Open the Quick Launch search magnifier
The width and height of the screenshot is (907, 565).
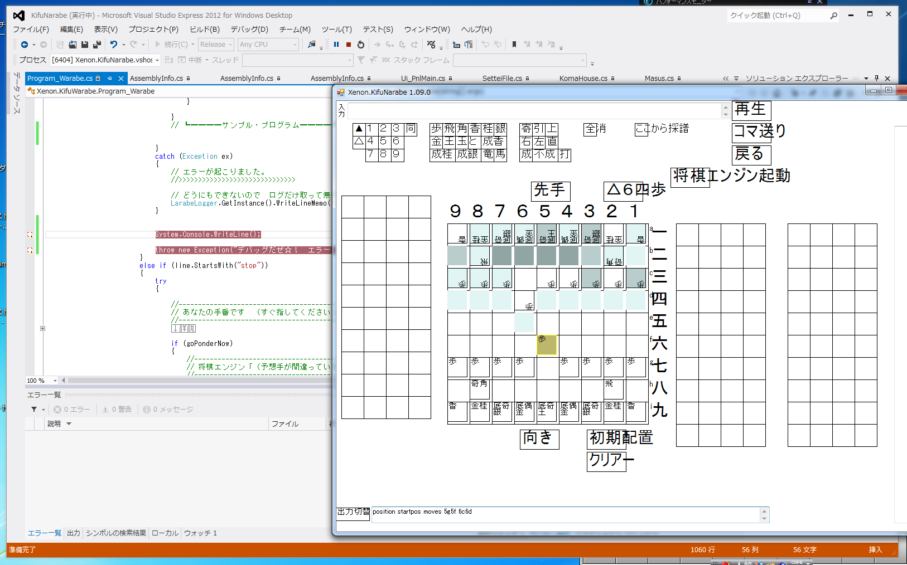(833, 16)
